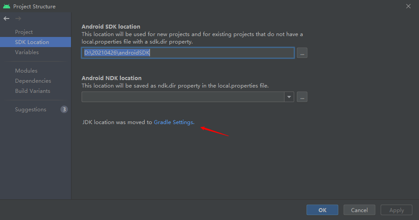Browse for Android SDK location folder
The image size is (419, 220).
click(302, 53)
